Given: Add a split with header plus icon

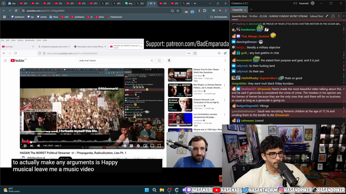Looking at the screenshot, I should pos(344,16).
